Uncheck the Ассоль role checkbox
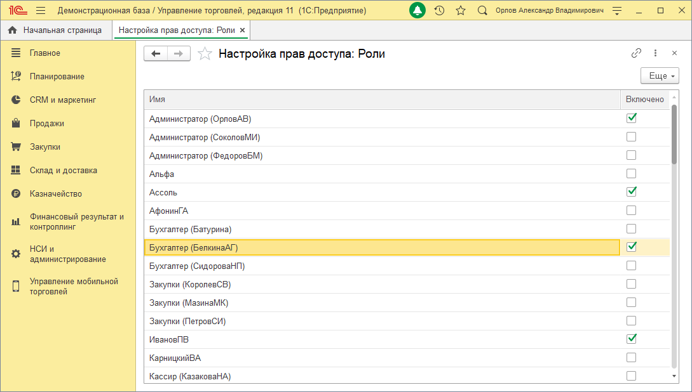Image resolution: width=692 pixels, height=392 pixels. [632, 192]
